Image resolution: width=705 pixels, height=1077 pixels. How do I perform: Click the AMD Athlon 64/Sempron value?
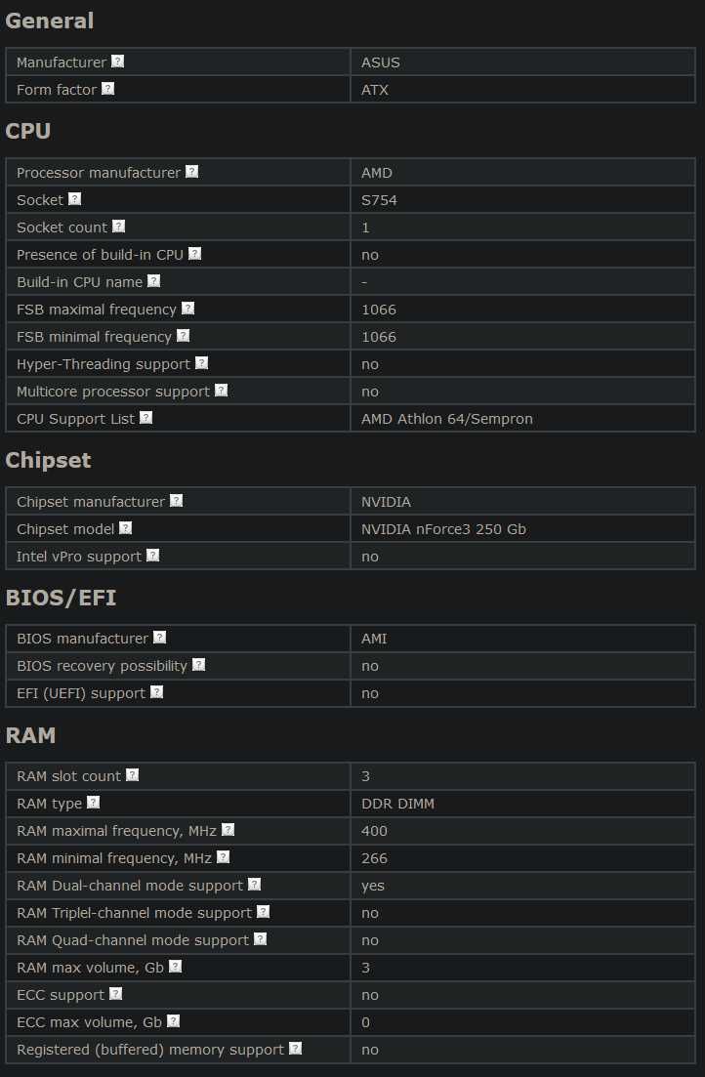tap(446, 419)
